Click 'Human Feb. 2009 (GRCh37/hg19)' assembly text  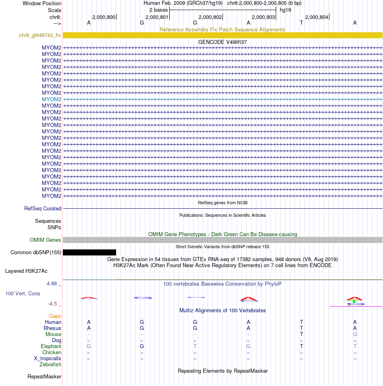[x=183, y=3]
